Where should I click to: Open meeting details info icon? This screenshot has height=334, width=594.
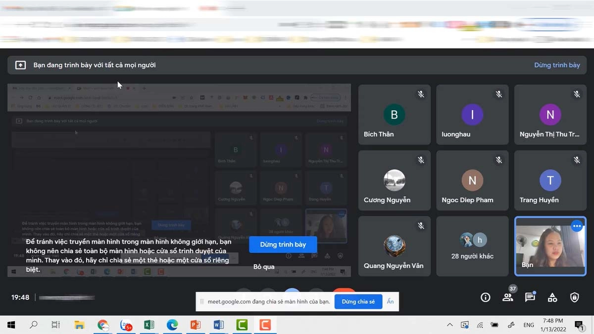pyautogui.click(x=486, y=297)
